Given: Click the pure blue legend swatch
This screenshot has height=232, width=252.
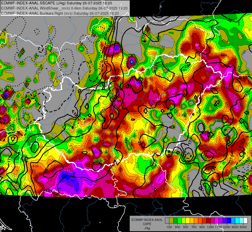Looking at the screenshot, I should (x=229, y=221).
